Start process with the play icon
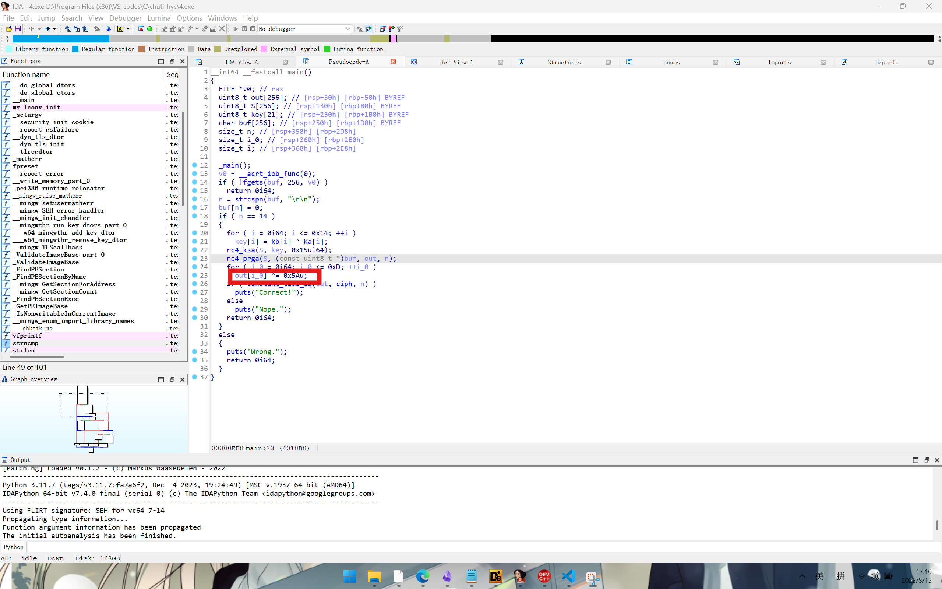Viewport: 942px width, 589px height. [x=236, y=29]
